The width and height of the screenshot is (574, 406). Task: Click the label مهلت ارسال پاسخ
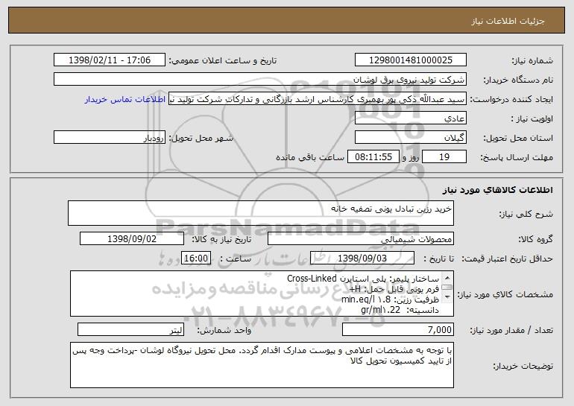[517, 158]
